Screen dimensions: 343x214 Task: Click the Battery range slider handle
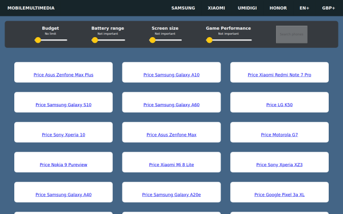pyautogui.click(x=95, y=40)
